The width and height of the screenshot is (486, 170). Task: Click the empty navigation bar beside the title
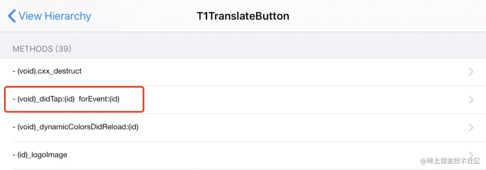tap(388, 16)
